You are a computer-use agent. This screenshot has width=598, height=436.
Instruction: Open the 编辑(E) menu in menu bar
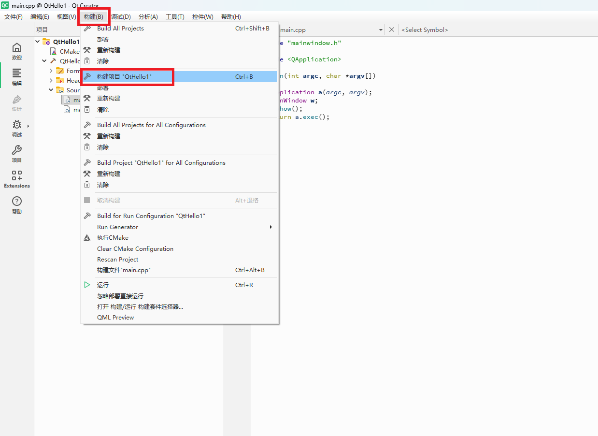pos(40,16)
